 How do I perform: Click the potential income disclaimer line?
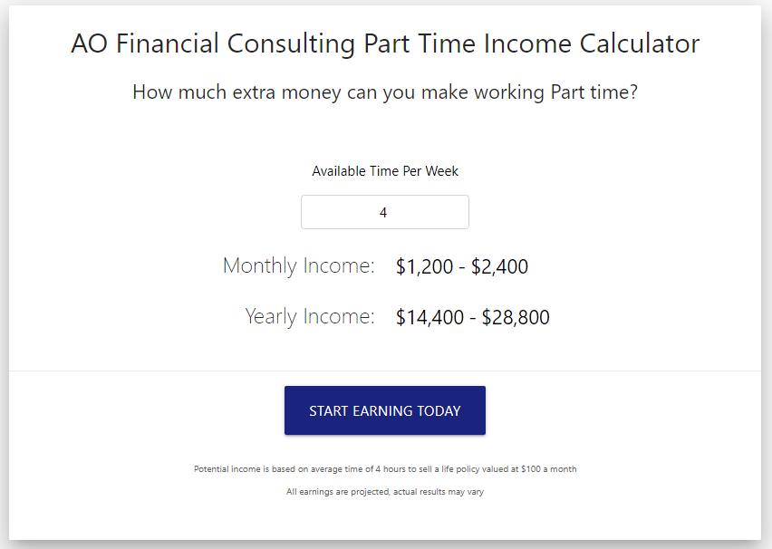click(384, 468)
